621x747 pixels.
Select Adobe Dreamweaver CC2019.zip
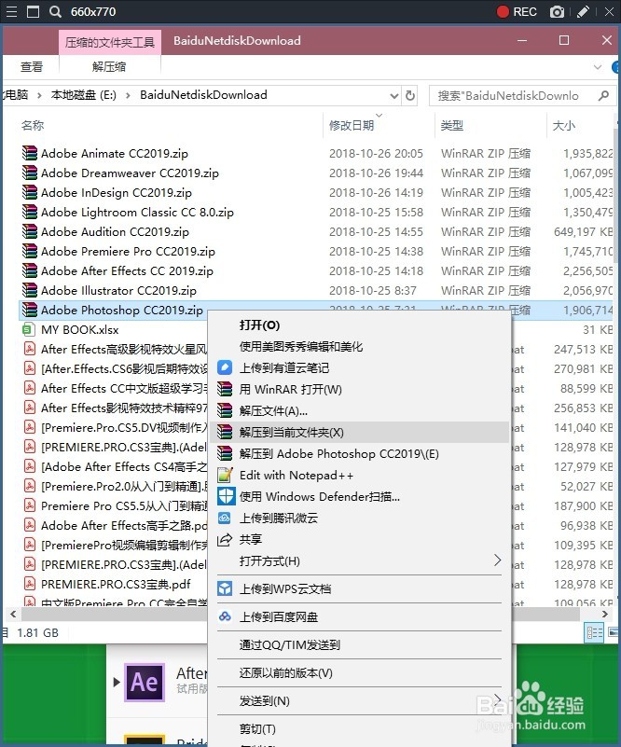(x=130, y=173)
